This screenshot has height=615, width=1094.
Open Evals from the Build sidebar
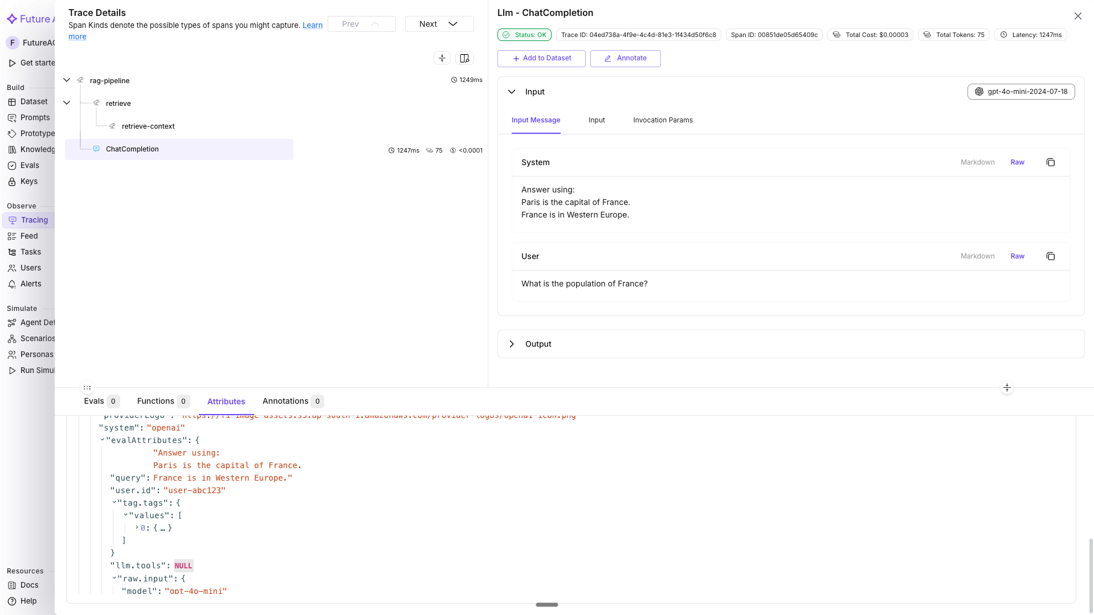click(30, 165)
